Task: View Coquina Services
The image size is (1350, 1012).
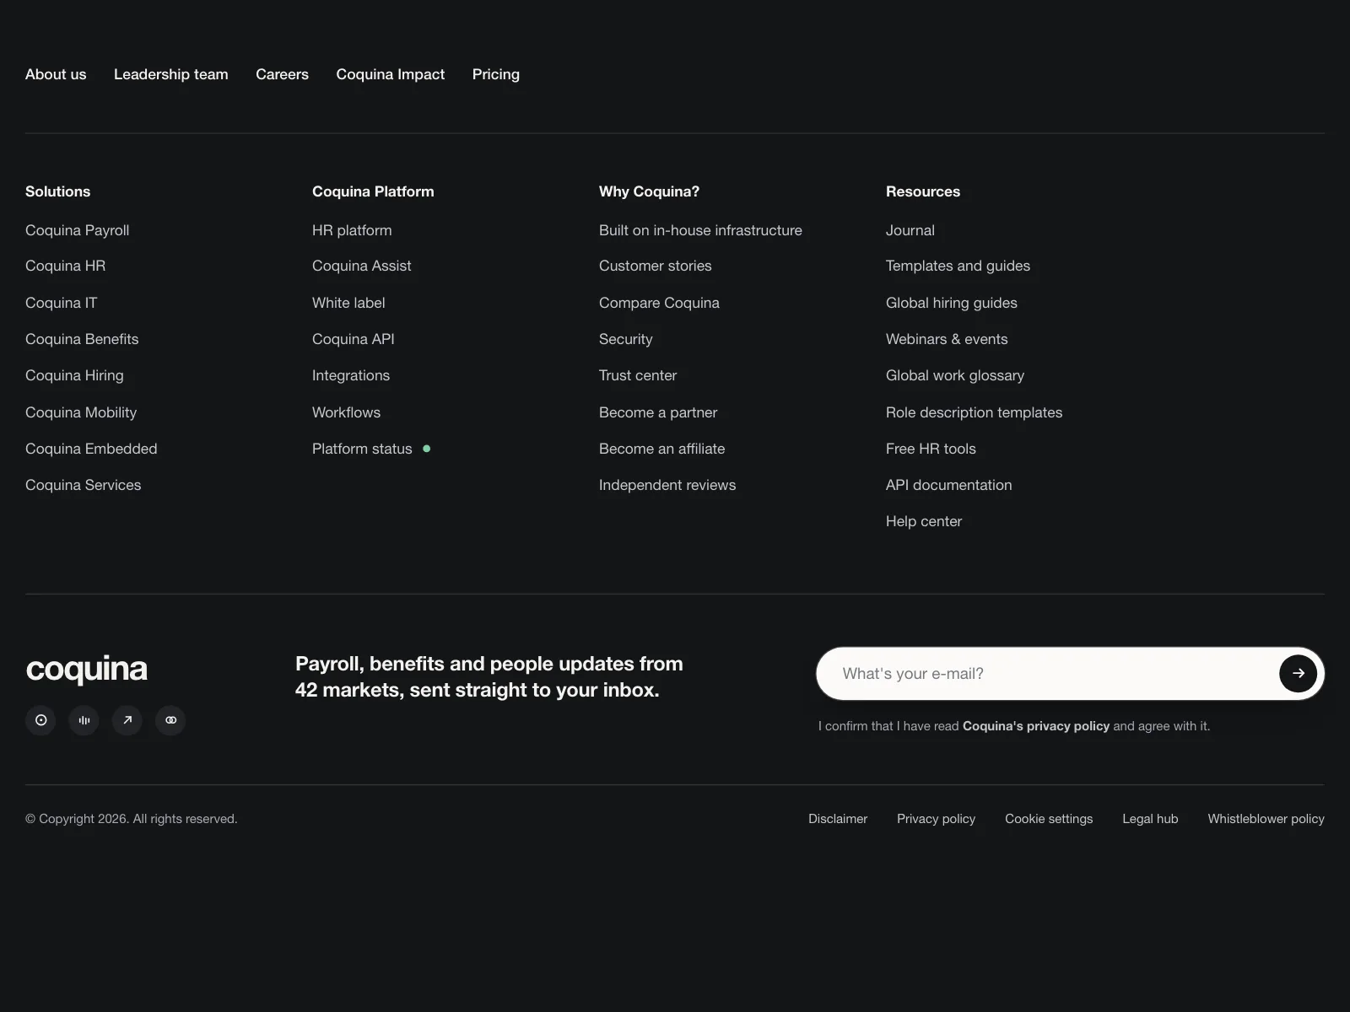Action: (84, 485)
